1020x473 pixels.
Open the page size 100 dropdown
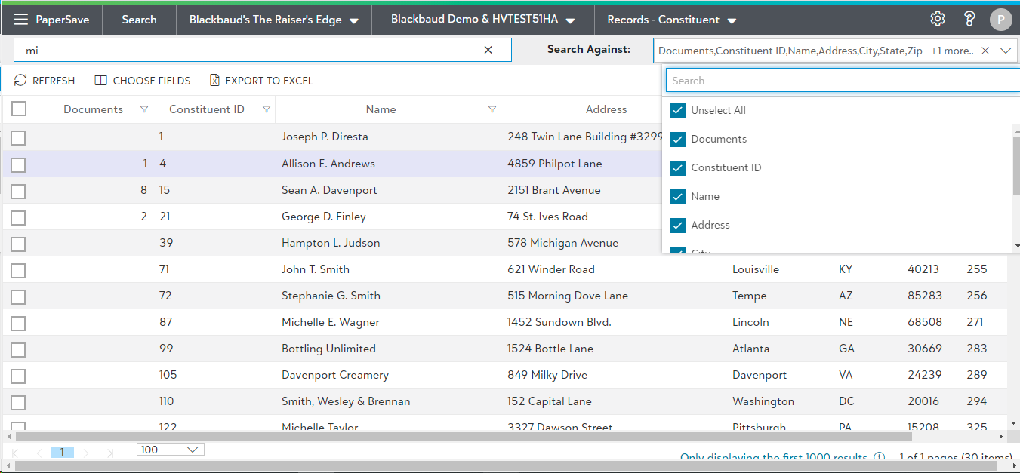[x=171, y=450]
